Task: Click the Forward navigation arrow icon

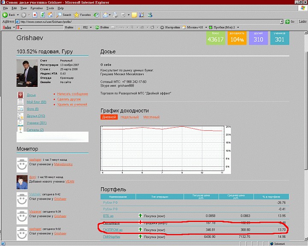Action: pos(24,15)
